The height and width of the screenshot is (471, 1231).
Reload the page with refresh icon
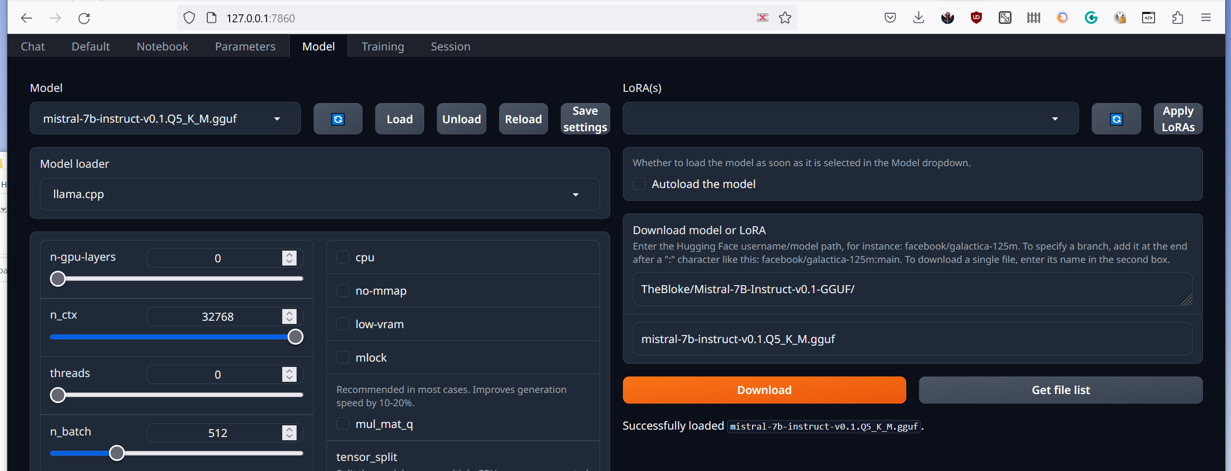[x=84, y=18]
